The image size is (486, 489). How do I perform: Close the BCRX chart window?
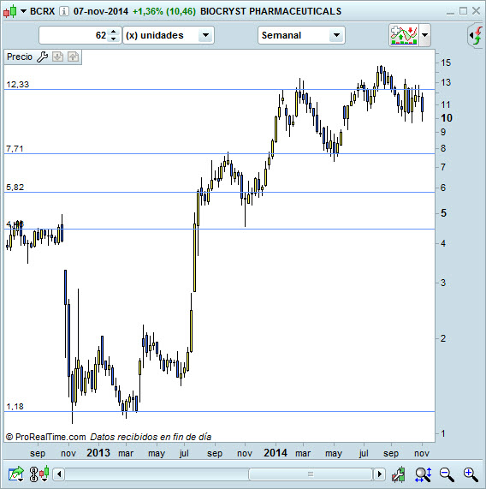477,11
